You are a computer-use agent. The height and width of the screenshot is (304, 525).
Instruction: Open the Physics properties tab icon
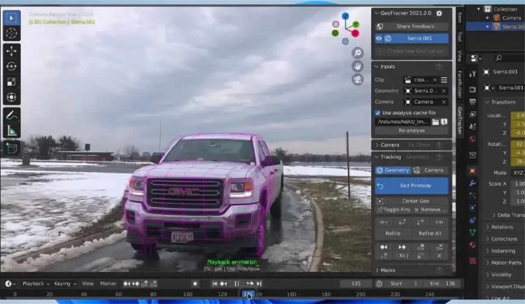(472, 208)
